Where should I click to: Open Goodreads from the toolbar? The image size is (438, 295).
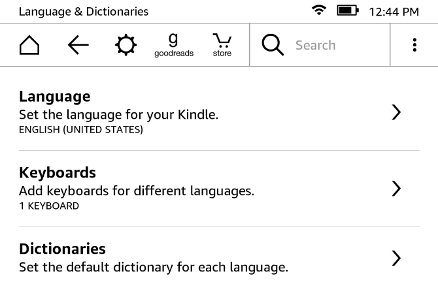pyautogui.click(x=173, y=46)
